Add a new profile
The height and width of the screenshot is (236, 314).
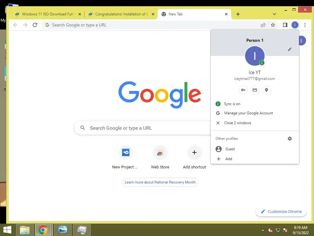pyautogui.click(x=255, y=159)
